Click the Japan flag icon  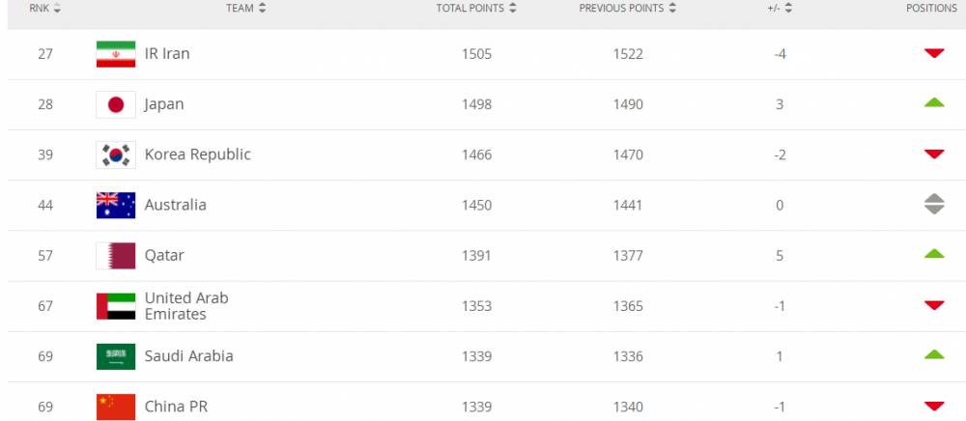pos(116,104)
